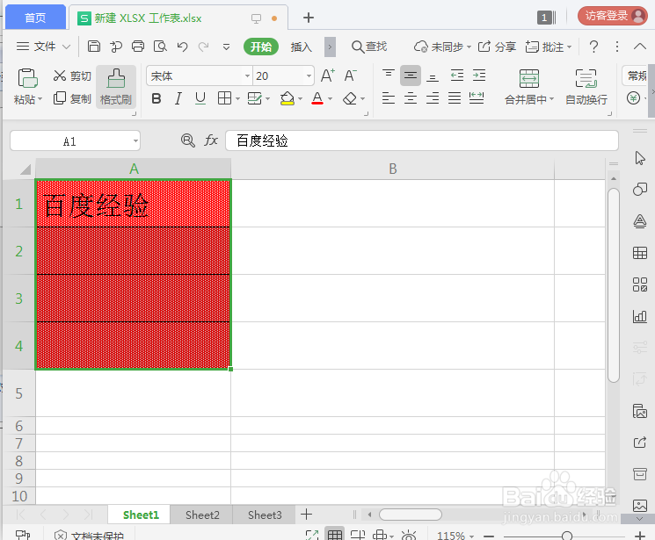The height and width of the screenshot is (540, 655).
Task: Open the chart icon in right sidebar
Action: (x=639, y=316)
